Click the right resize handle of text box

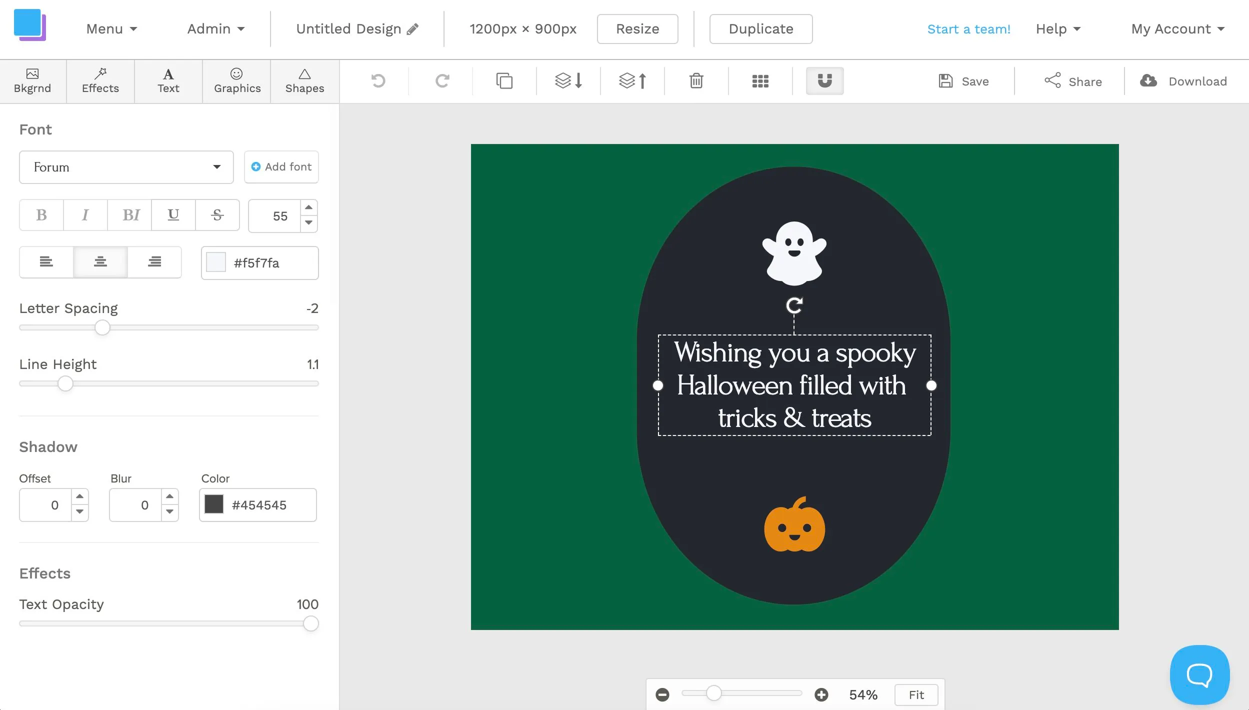click(x=931, y=385)
